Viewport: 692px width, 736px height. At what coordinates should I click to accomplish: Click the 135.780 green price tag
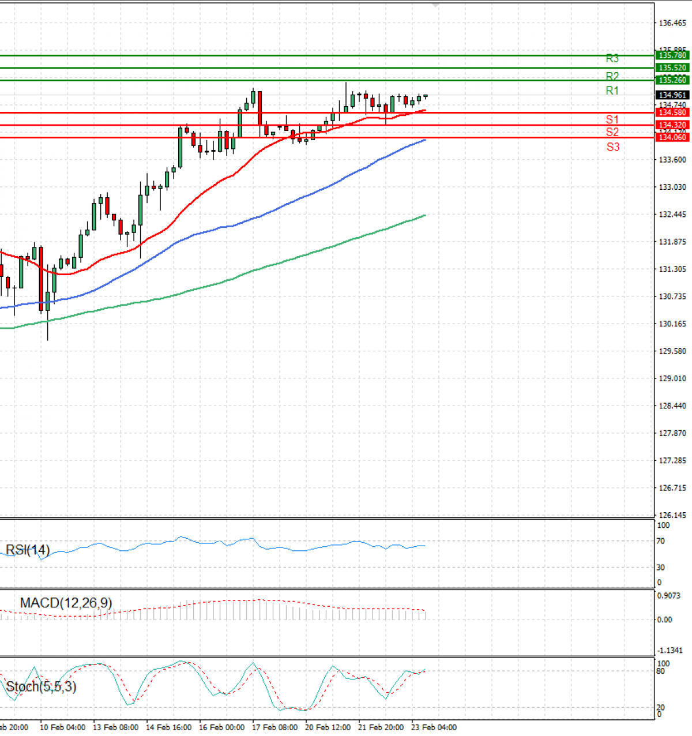coord(672,55)
